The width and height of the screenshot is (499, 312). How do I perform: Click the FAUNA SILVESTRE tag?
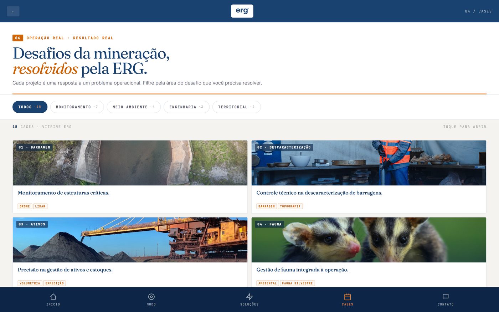coord(298,283)
